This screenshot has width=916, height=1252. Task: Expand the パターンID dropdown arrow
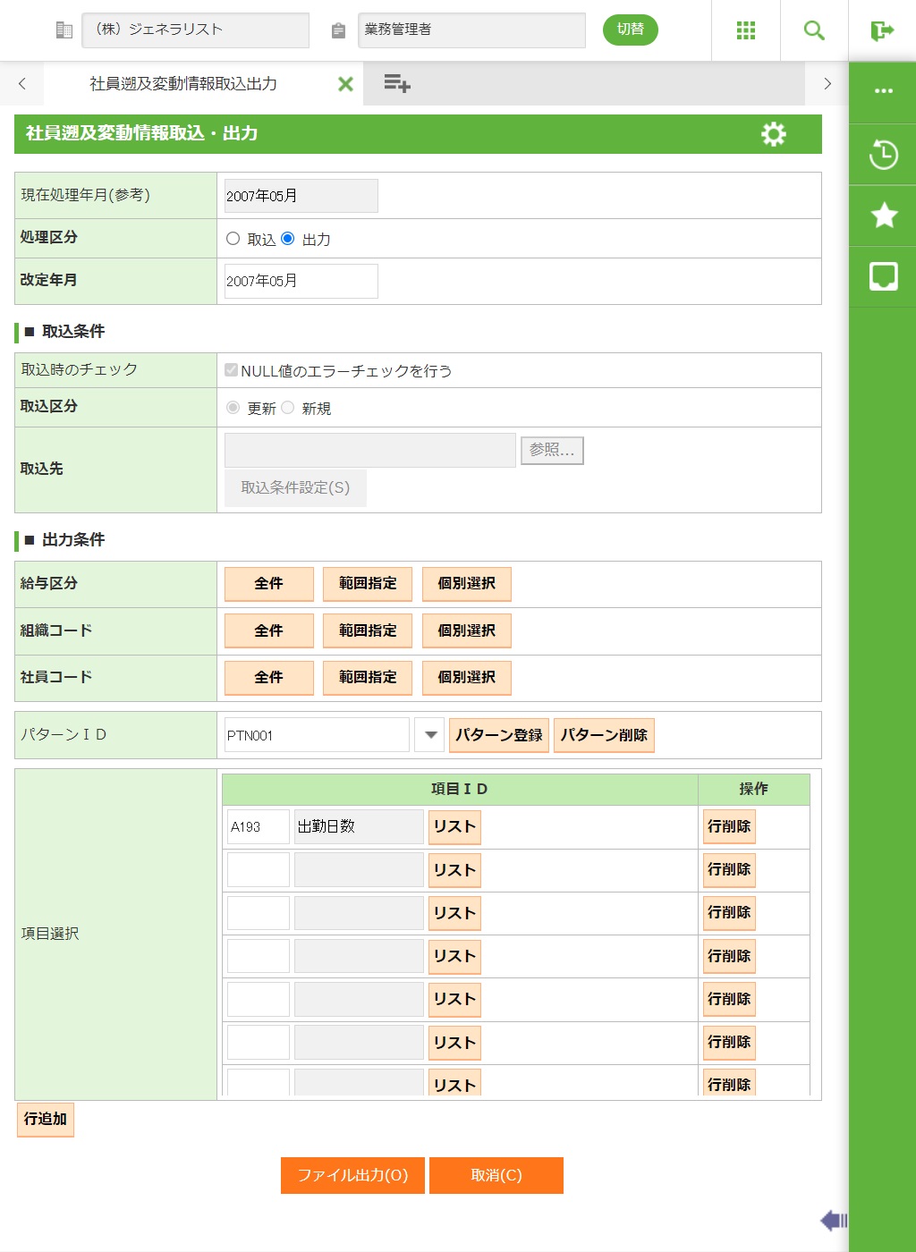(x=430, y=735)
